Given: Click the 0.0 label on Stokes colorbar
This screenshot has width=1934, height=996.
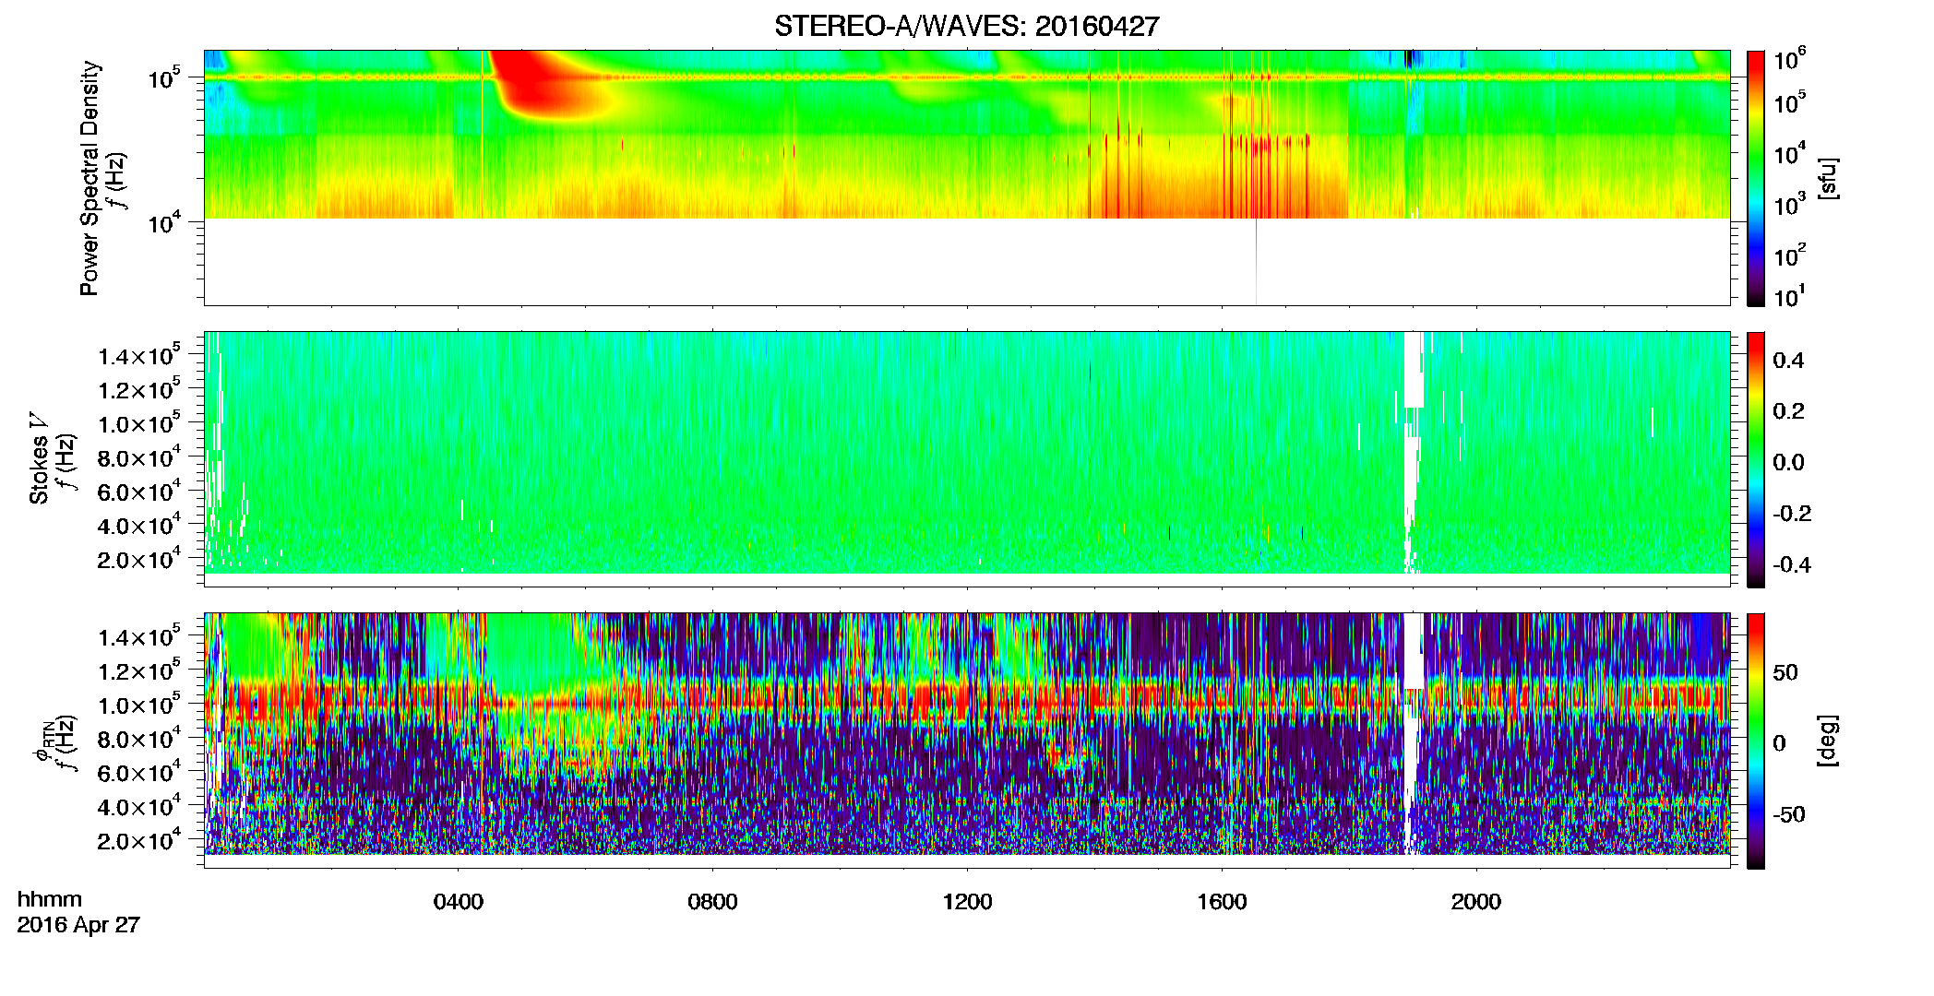Looking at the screenshot, I should click(x=1788, y=462).
